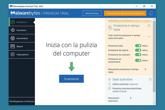Open Impostazioni section
Viewport: 165px width, 110px height.
click(22, 54)
